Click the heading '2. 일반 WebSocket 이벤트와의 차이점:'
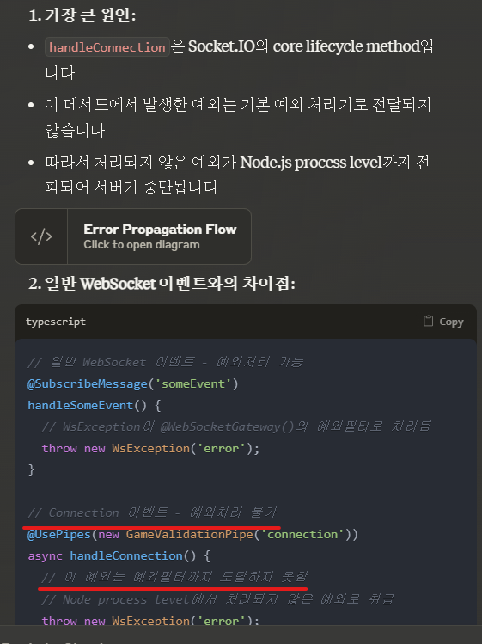This screenshot has height=644, width=482. pyautogui.click(x=162, y=284)
